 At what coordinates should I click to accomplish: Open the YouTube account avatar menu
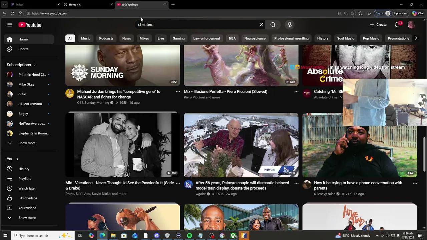(x=411, y=25)
